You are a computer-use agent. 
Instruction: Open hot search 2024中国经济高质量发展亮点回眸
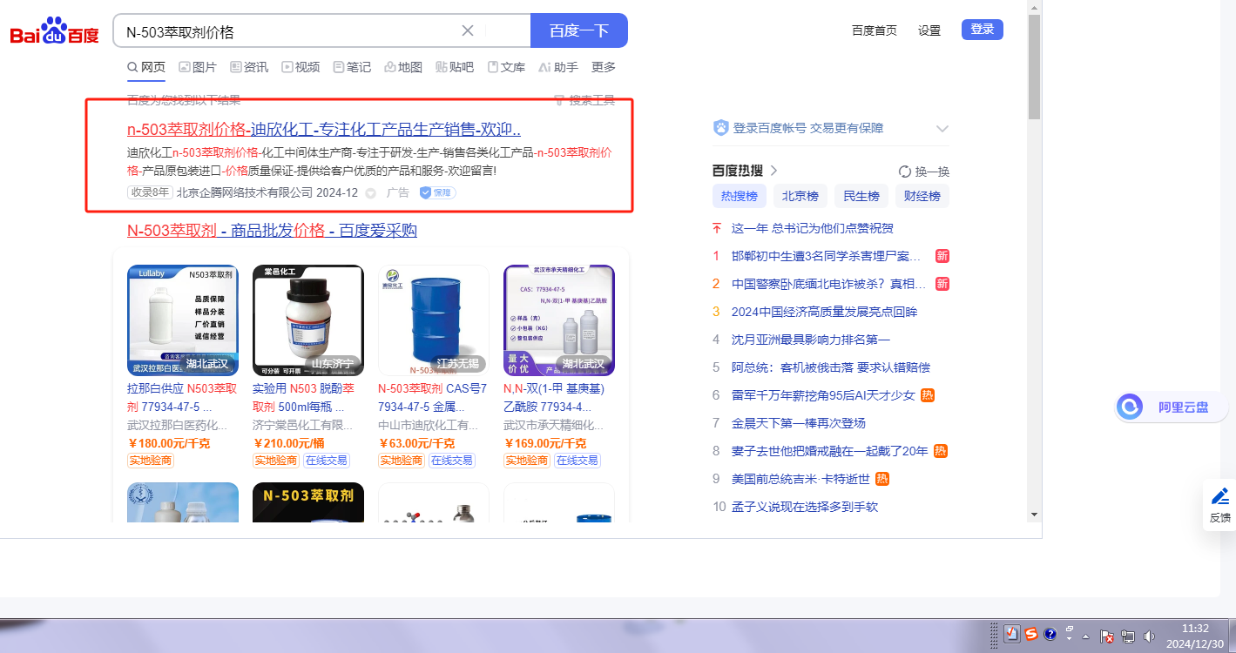point(824,312)
